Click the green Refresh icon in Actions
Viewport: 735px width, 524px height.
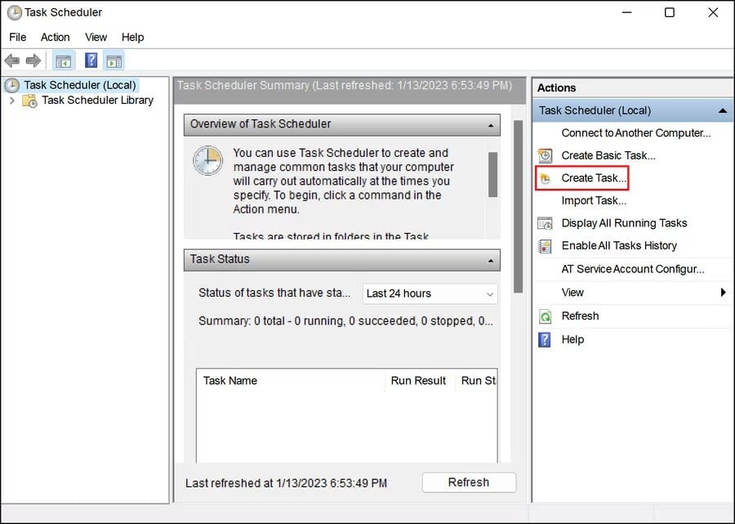pyautogui.click(x=546, y=316)
